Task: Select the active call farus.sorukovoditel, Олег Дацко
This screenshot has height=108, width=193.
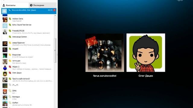Action: pyautogui.click(x=29, y=11)
